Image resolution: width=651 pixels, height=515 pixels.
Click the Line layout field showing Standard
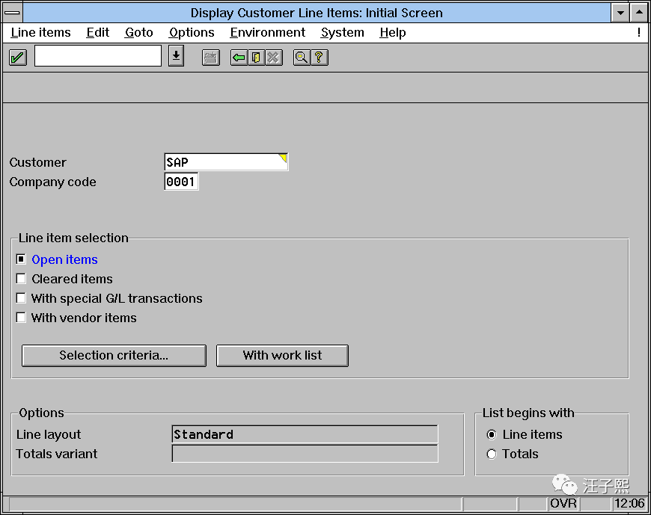coord(305,434)
